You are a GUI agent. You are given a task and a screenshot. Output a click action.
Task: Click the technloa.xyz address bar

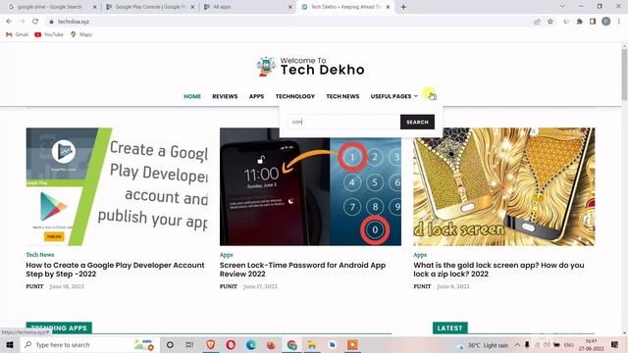(288, 22)
